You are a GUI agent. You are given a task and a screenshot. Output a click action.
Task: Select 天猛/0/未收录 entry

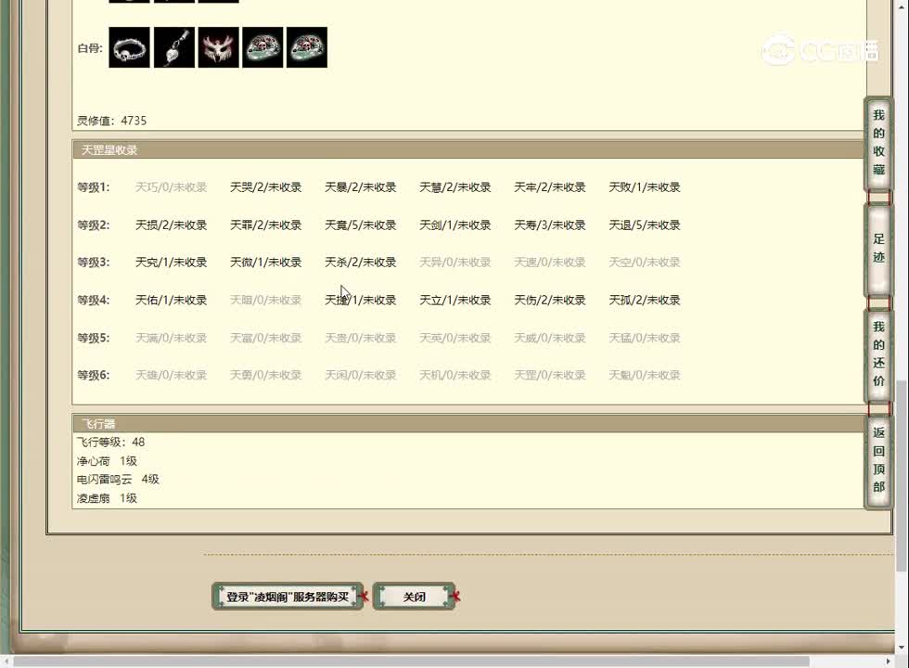(645, 338)
